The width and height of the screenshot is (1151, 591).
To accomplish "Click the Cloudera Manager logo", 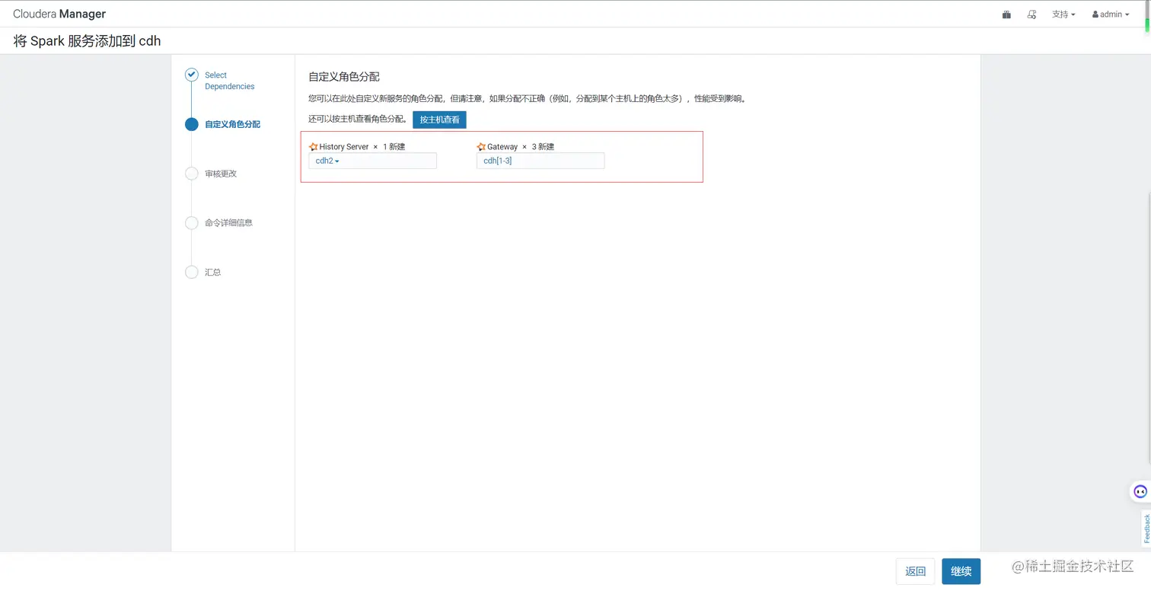I will (x=59, y=14).
